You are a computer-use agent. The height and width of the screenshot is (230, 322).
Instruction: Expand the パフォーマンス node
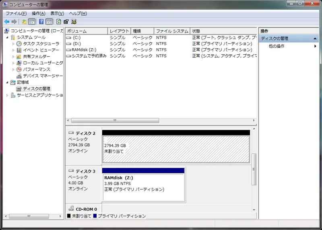[x=13, y=70]
